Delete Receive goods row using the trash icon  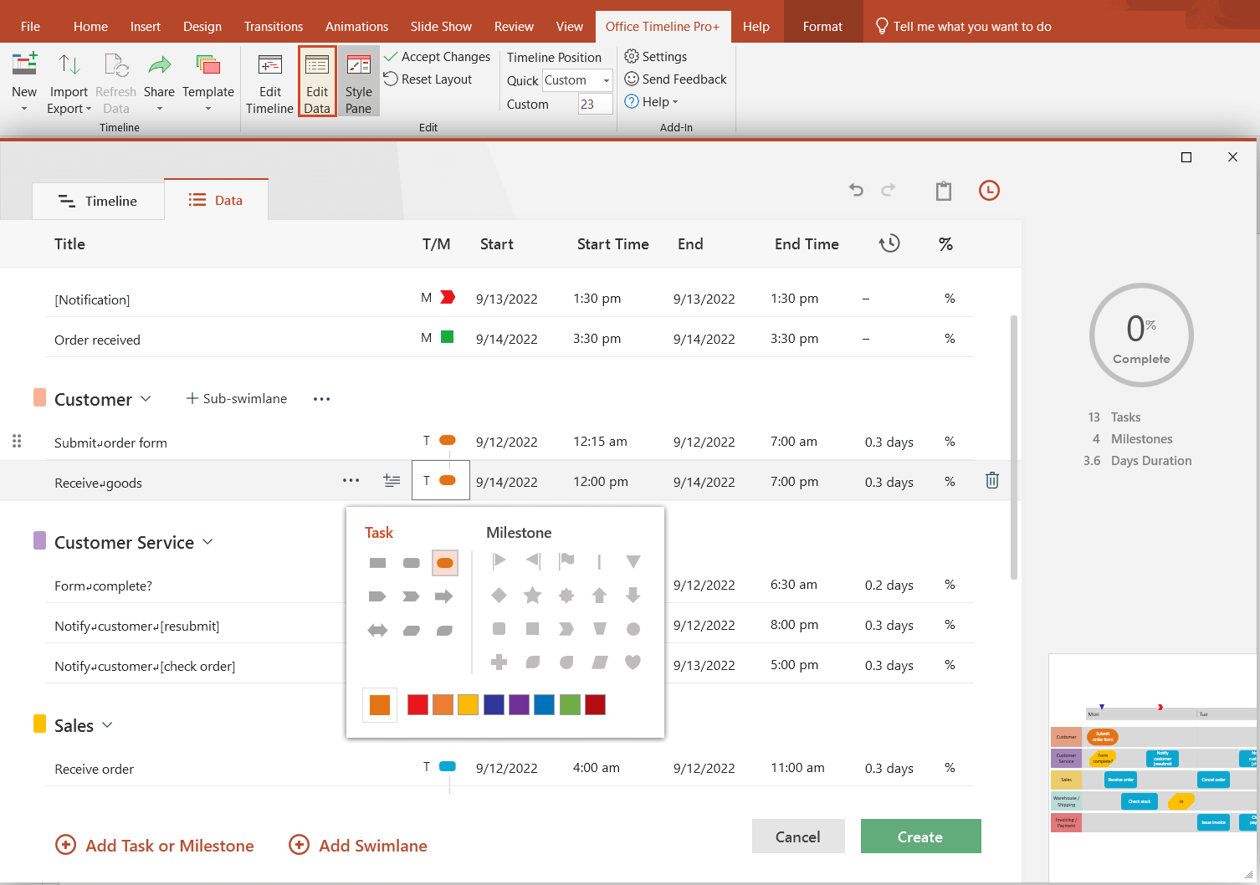point(992,480)
